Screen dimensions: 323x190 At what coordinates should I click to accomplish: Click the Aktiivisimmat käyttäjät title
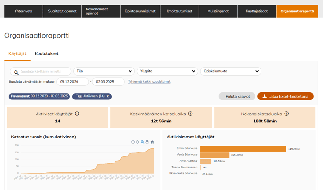[190, 137]
